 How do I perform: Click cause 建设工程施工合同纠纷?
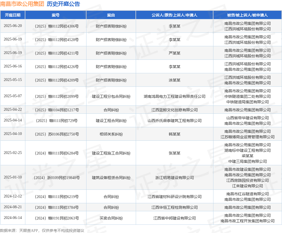[111, 153]
